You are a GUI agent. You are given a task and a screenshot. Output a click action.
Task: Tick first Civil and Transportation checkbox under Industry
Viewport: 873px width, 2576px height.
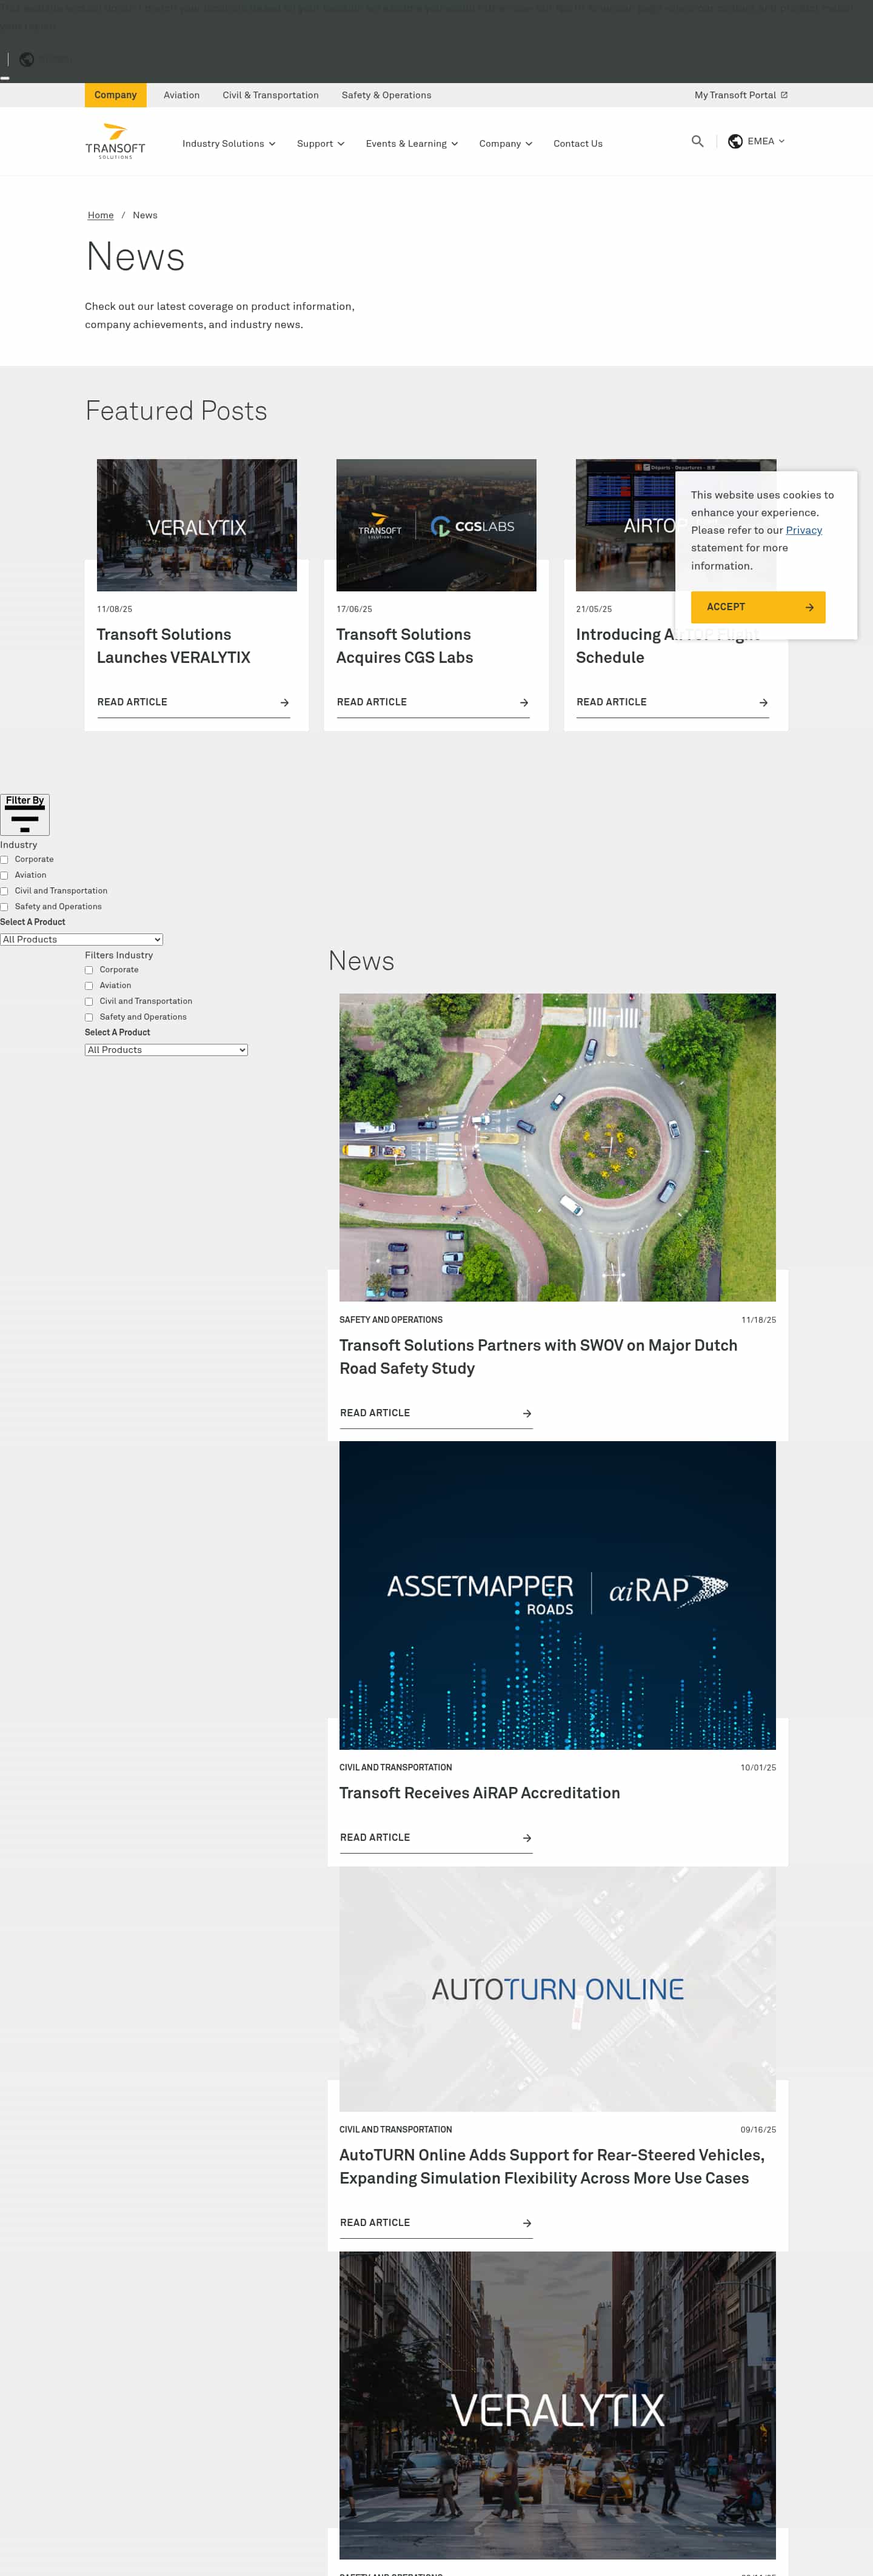5,891
